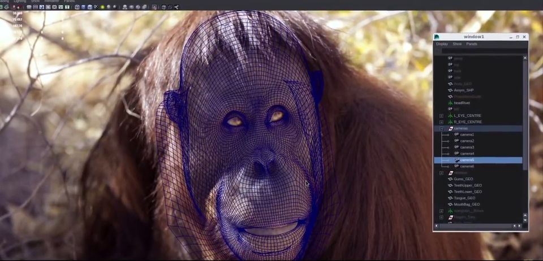
Task: Open the Display menu in outliner
Action: point(442,43)
